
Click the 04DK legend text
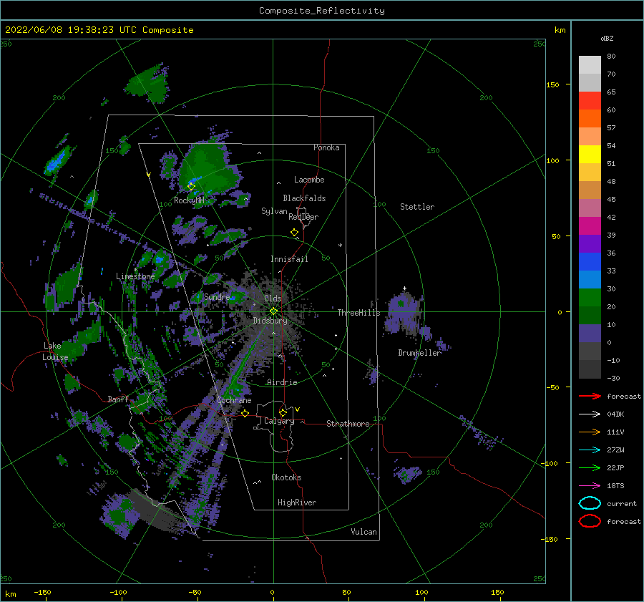tap(615, 414)
